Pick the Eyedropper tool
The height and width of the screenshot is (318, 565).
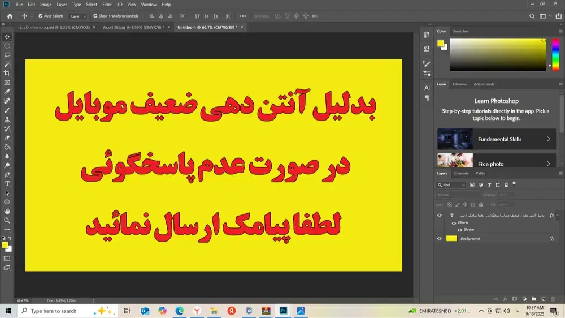pos(7,92)
